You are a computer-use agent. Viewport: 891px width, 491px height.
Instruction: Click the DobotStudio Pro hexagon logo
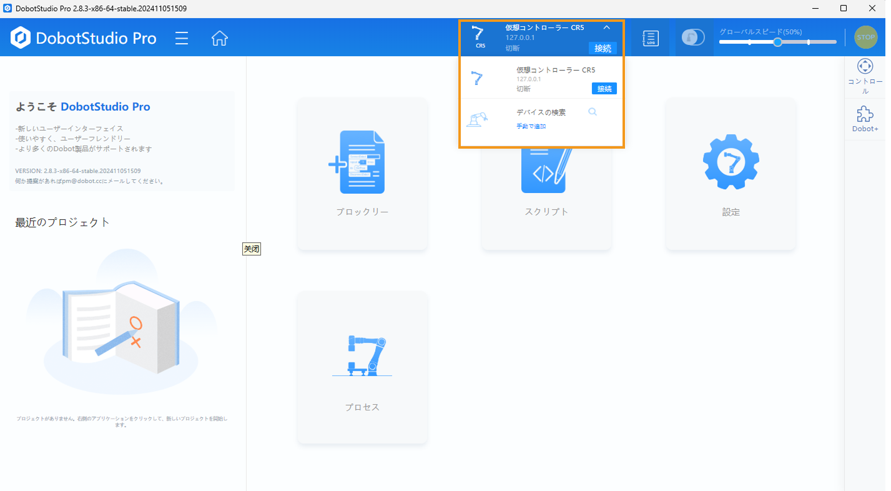click(21, 37)
